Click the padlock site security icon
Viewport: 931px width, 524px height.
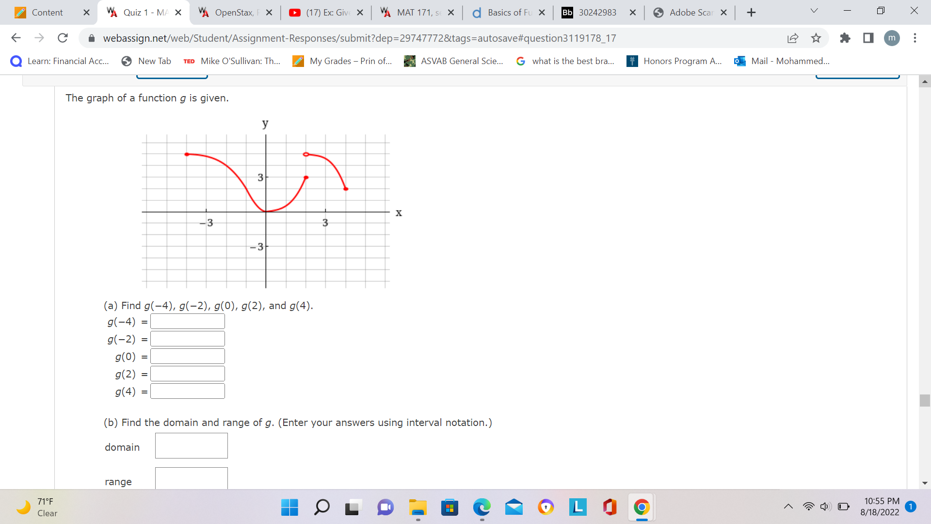point(92,38)
